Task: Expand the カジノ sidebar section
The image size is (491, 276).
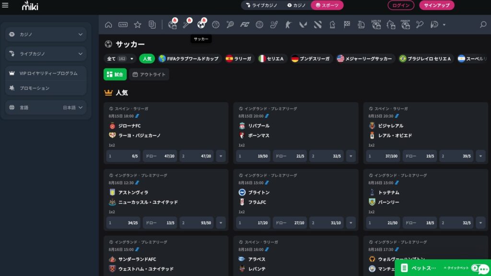Action: (46, 34)
